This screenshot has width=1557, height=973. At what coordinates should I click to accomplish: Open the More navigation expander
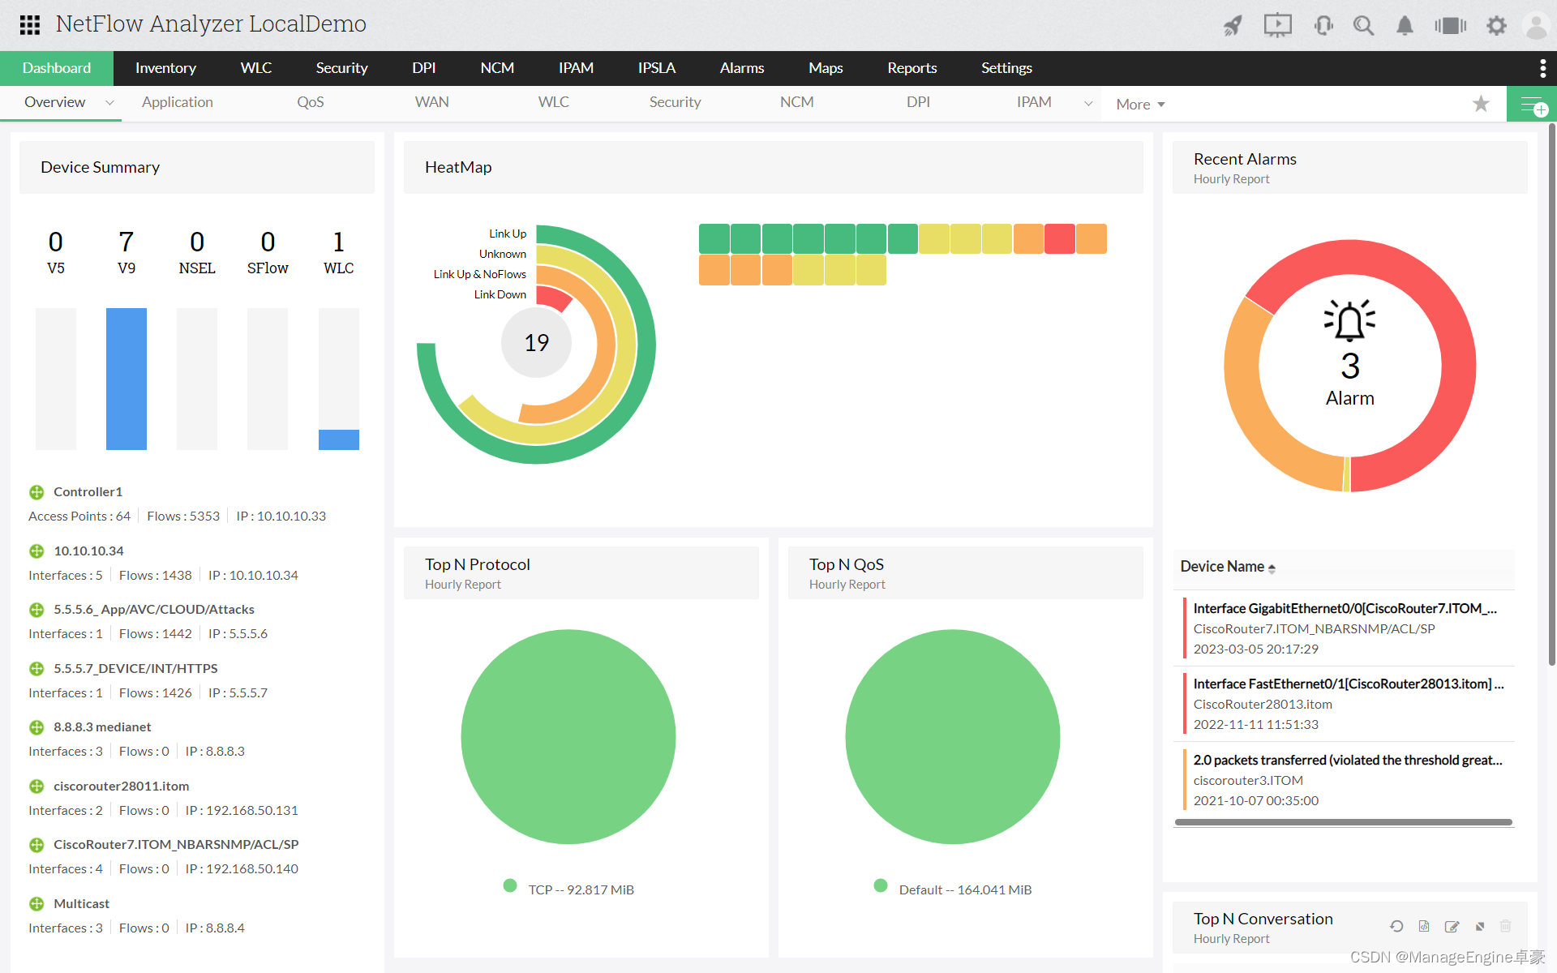click(x=1141, y=102)
